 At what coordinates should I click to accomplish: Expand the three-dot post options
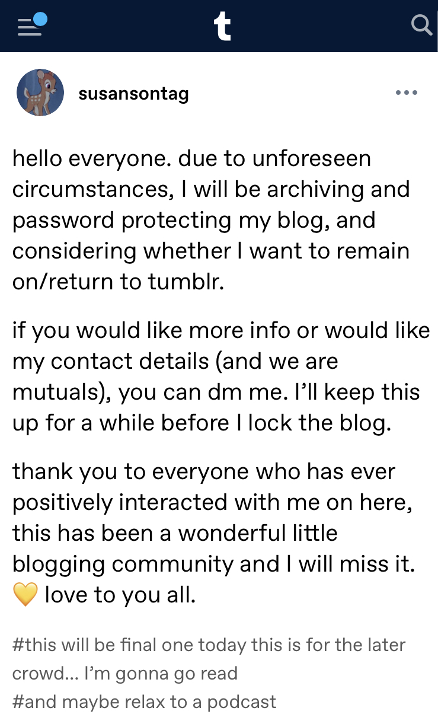pos(407,93)
